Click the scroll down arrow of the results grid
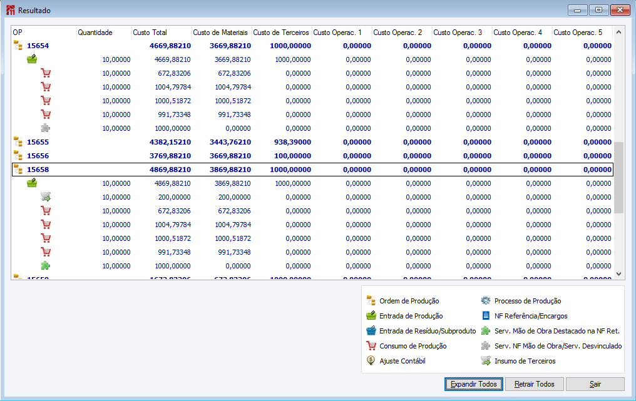 618,273
